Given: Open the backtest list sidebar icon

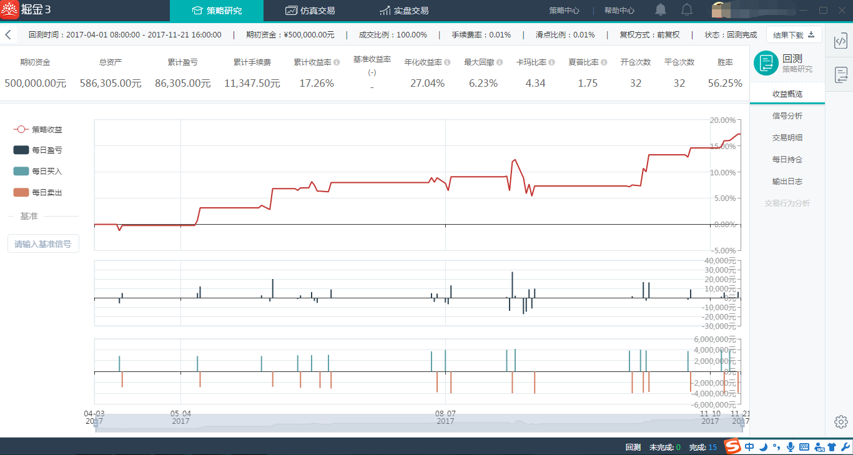Looking at the screenshot, I should [841, 75].
